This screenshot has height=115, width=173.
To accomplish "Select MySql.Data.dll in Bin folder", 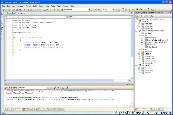I will (152, 47).
